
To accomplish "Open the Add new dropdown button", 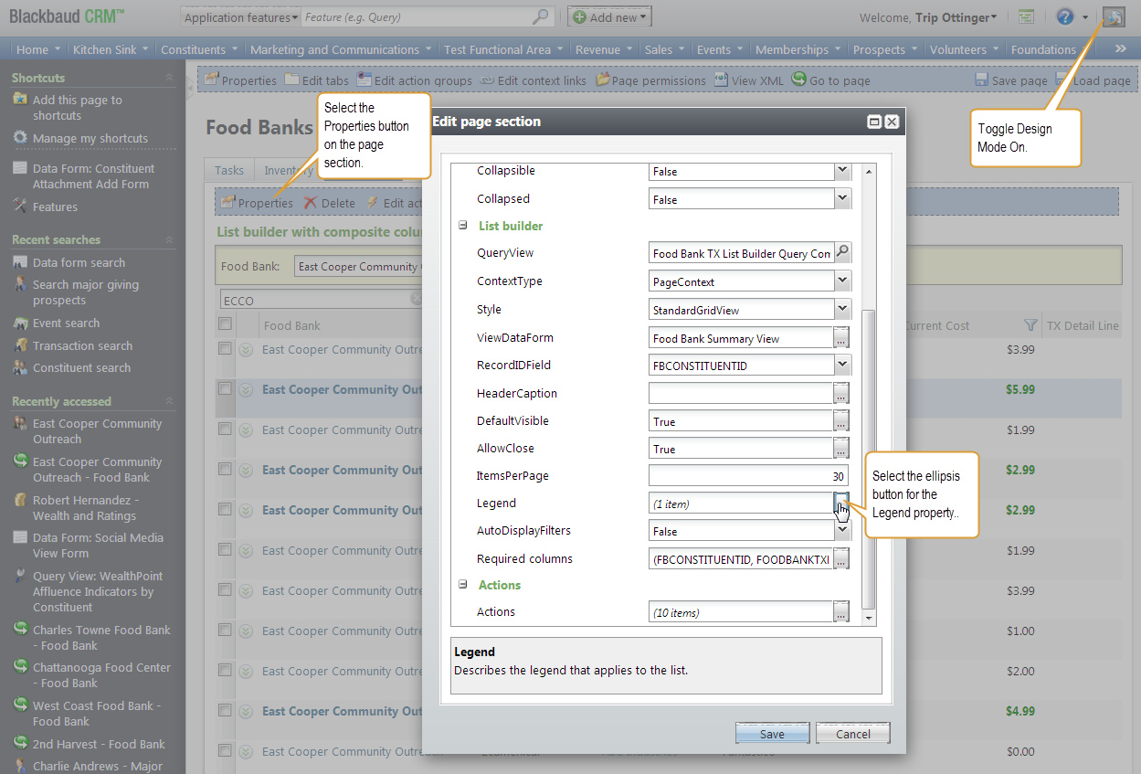I will point(608,17).
